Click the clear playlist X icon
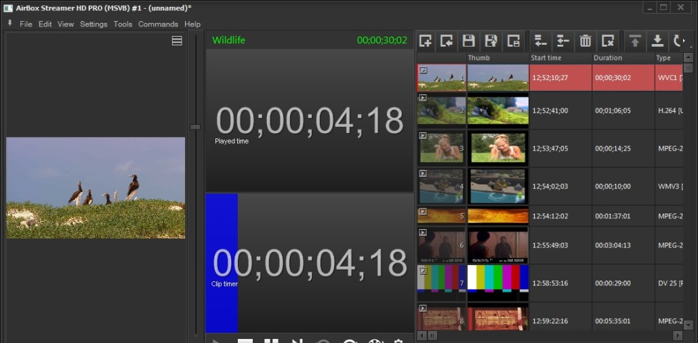Viewport: 698px width, 343px height. pyautogui.click(x=608, y=41)
